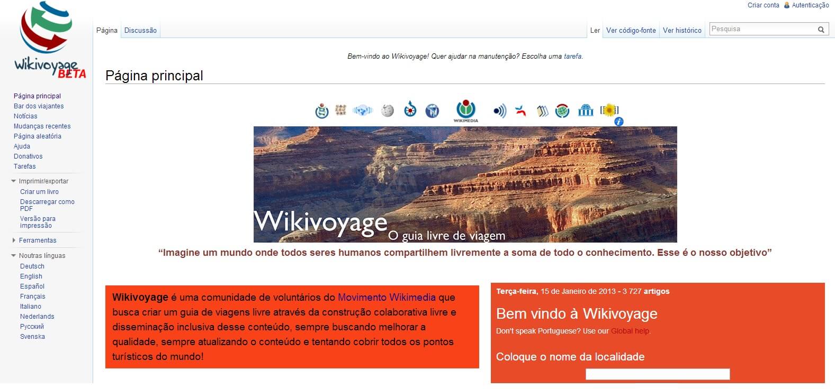Open the Ver código-fonte tab
The height and width of the screenshot is (389, 835).
631,30
